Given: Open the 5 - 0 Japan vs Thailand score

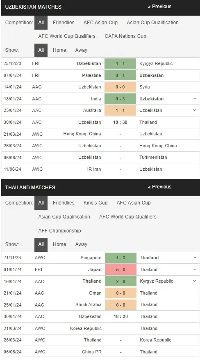Looking at the screenshot, I should (120, 269).
